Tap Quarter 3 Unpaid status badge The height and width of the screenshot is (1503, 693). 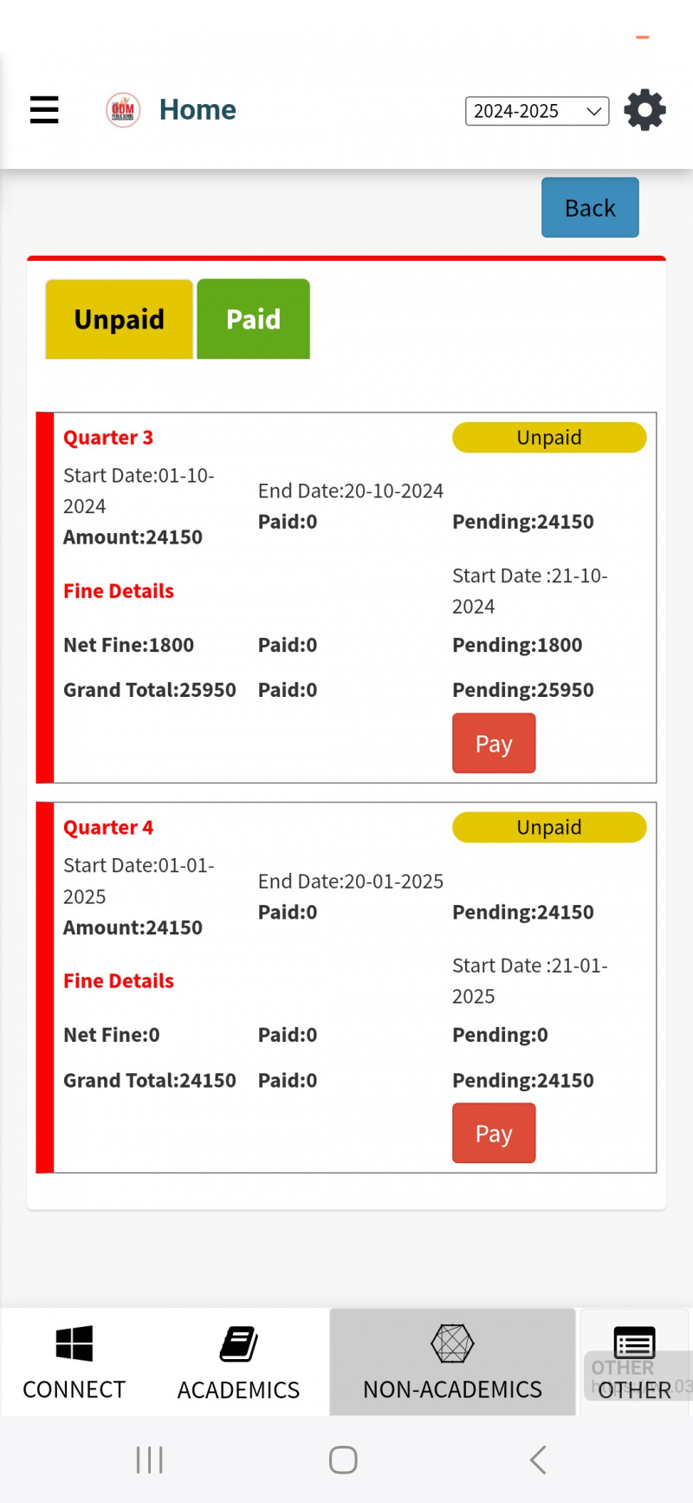pyautogui.click(x=549, y=438)
